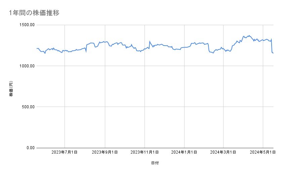
Task: Click the line where it crosses 2024年1月1日 gridline
Action: pyautogui.click(x=184, y=47)
